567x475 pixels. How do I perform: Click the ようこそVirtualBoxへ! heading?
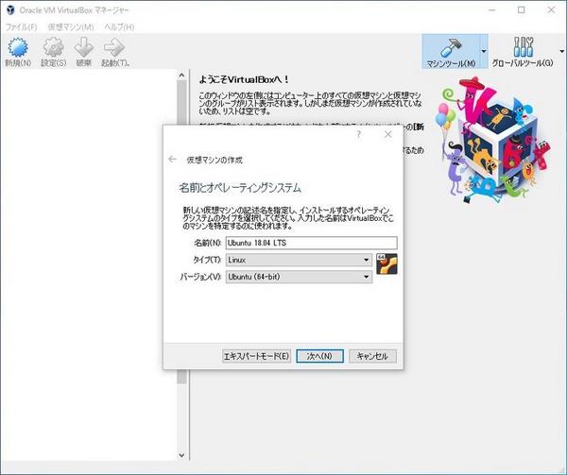click(244, 80)
